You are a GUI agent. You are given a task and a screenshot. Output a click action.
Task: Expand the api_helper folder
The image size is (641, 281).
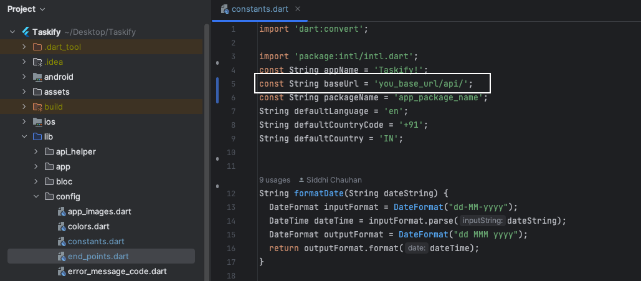pos(36,151)
